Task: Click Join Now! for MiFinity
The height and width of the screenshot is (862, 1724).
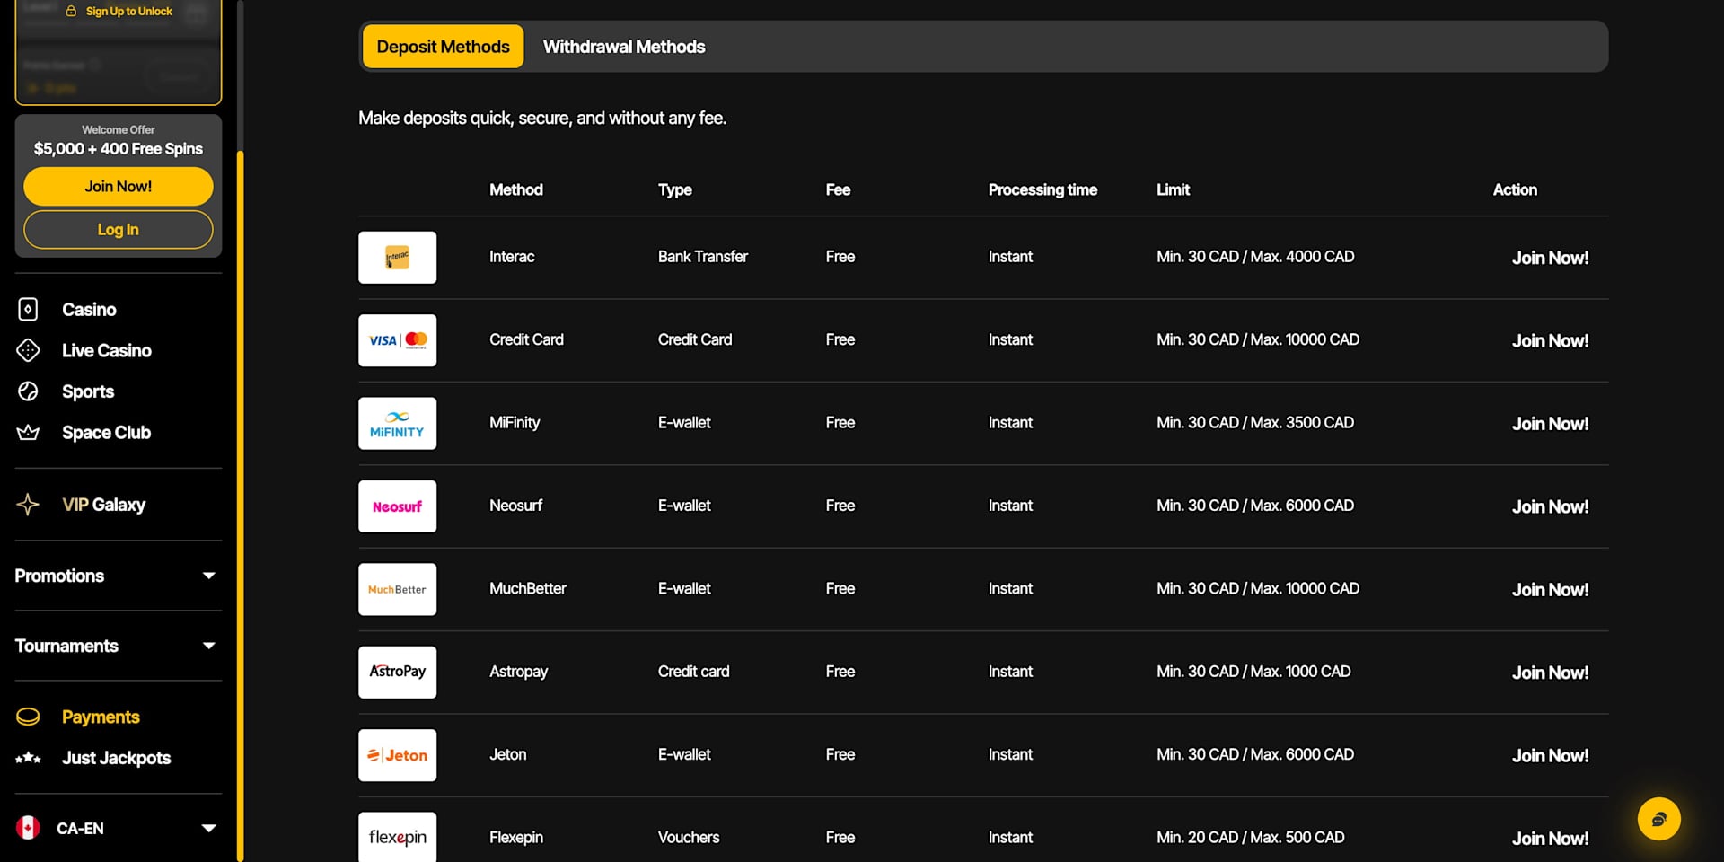Action: pos(1550,424)
